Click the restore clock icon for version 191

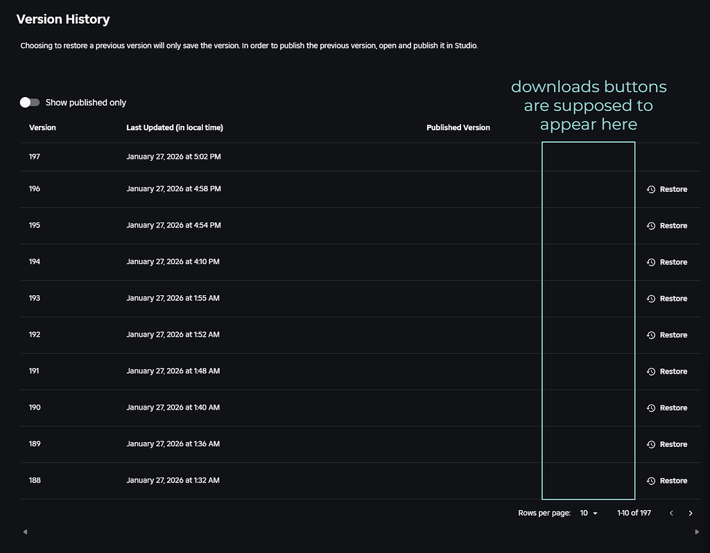pos(651,371)
